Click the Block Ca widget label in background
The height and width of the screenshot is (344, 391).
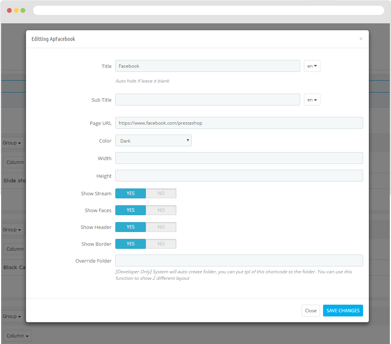pos(15,267)
